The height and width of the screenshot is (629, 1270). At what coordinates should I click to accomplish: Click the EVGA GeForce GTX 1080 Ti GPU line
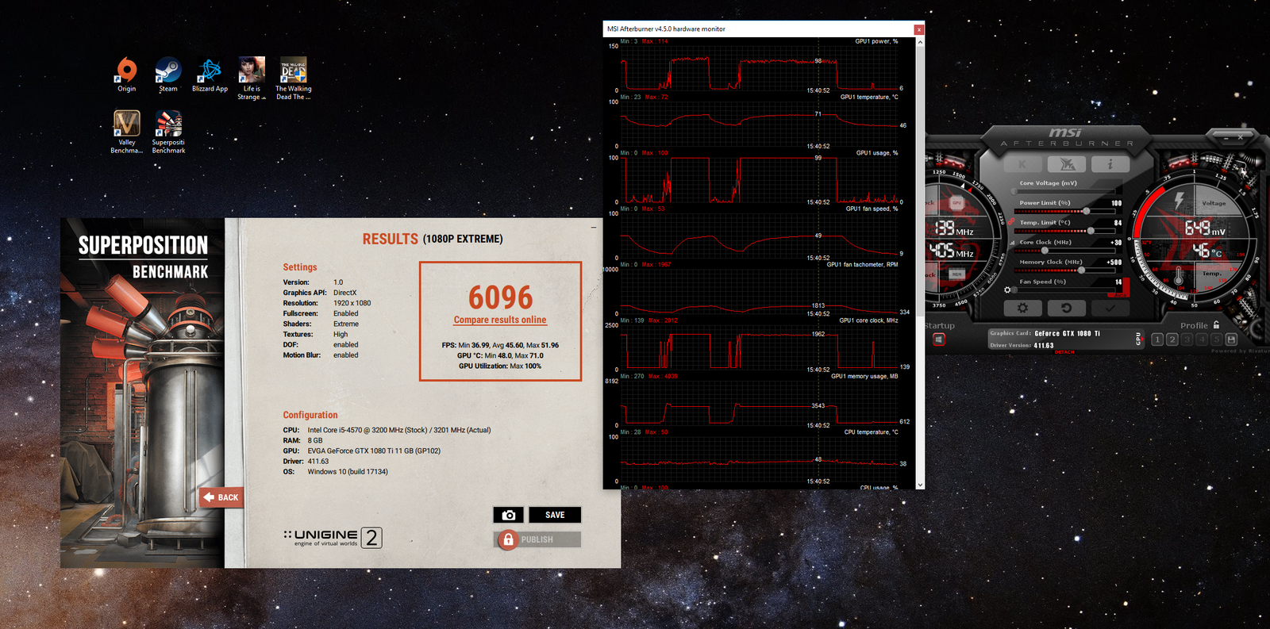362,451
